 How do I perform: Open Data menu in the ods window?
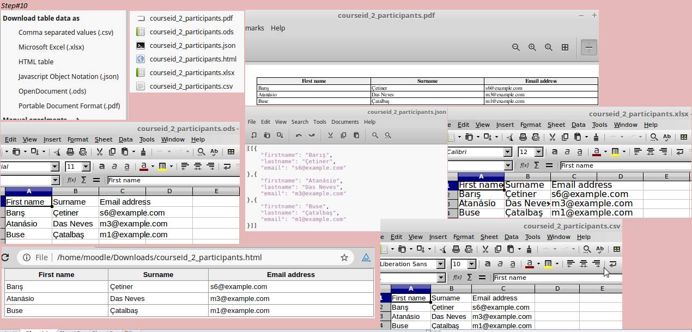126,139
